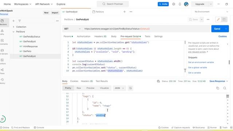Open the Flows sidebar panel
This screenshot has height=131, width=233.
pos(2,71)
